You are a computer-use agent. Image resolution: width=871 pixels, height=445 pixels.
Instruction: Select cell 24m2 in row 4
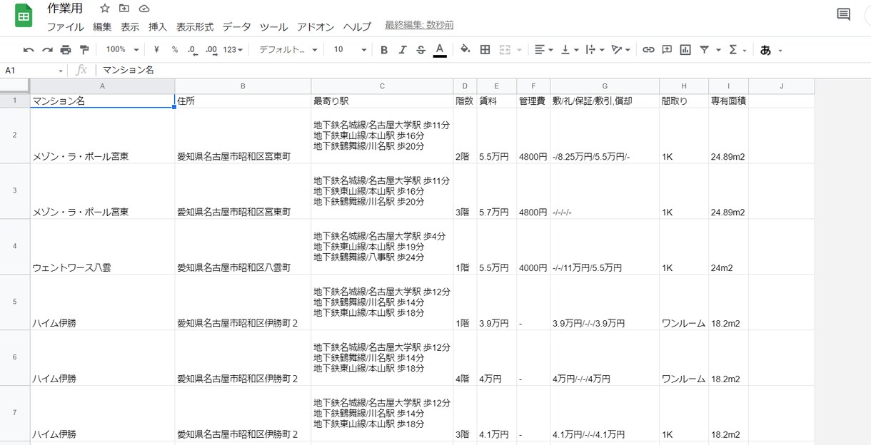tap(728, 247)
